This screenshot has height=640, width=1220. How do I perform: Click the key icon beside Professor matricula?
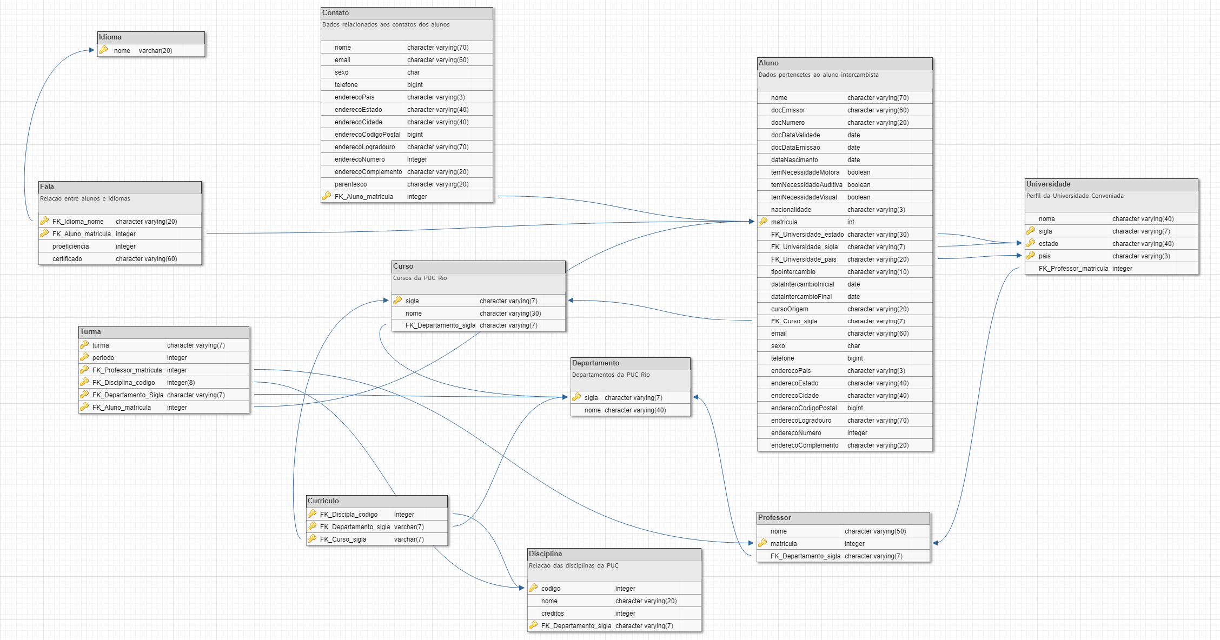click(x=762, y=543)
